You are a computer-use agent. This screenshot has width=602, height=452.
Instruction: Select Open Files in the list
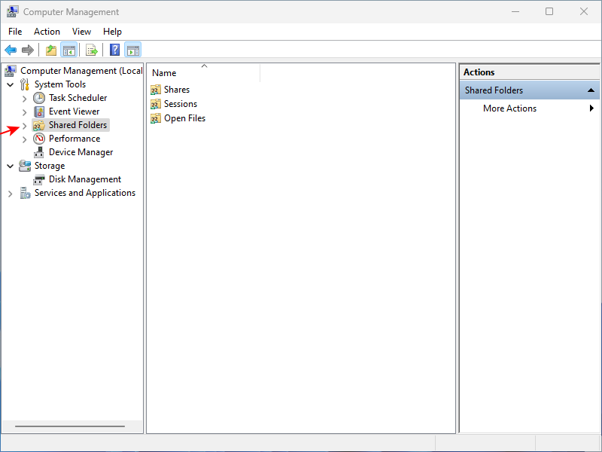[x=184, y=118]
